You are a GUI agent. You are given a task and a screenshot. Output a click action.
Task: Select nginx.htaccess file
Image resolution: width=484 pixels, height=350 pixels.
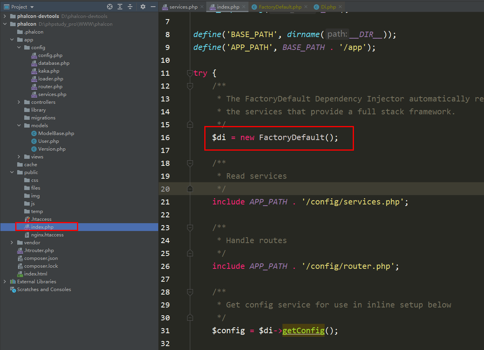(x=47, y=235)
